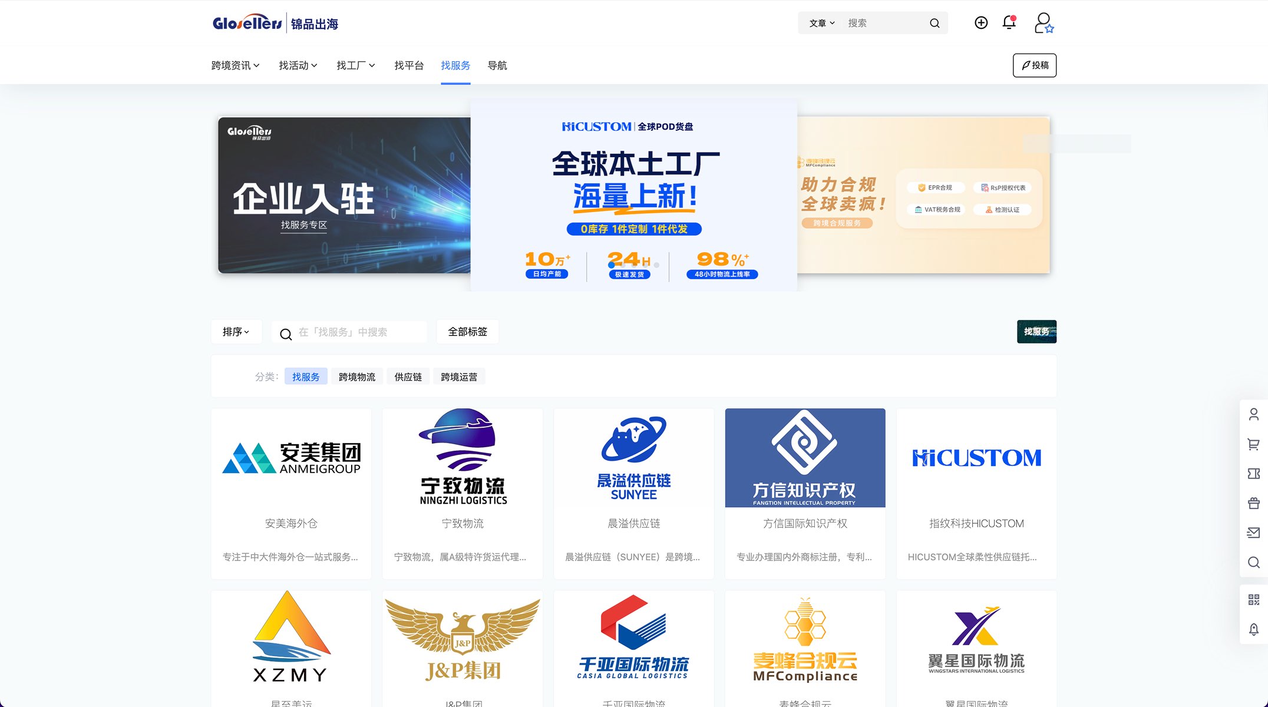This screenshot has height=707, width=1268.
Task: Click the right sidebar search icon
Action: pos(1254,562)
